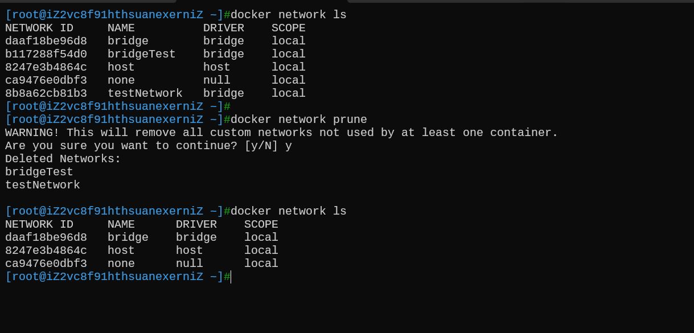This screenshot has width=694, height=333.
Task: Click network ID 8b8a62cb81b3
Action: click(x=46, y=93)
